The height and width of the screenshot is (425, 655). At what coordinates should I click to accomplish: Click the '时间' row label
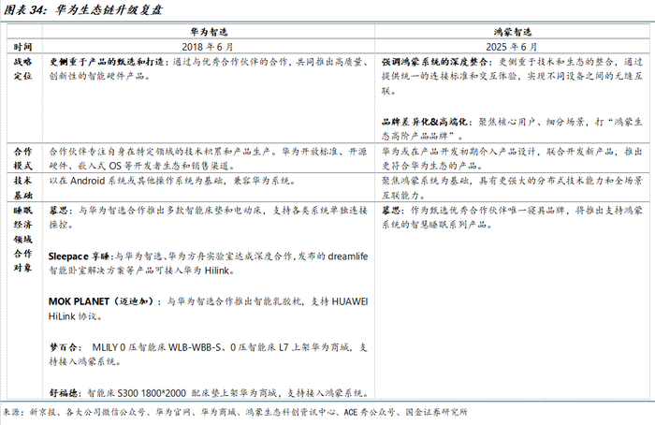(22, 47)
